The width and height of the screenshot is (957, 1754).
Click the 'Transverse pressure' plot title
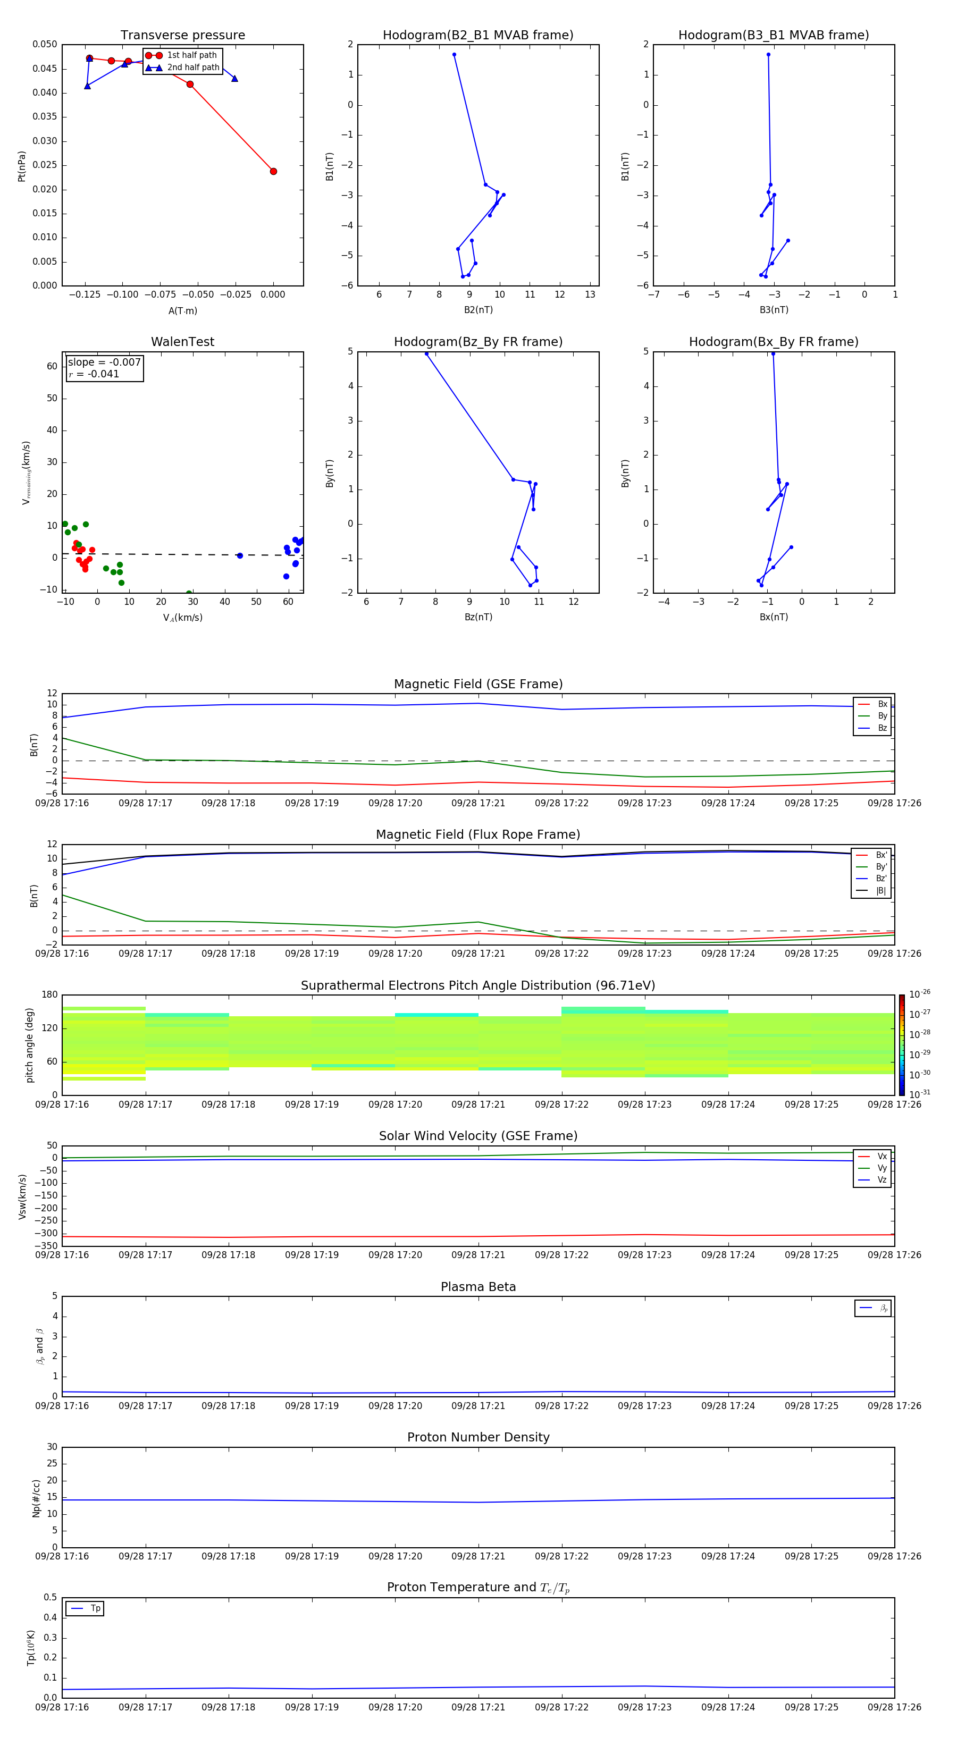coord(182,35)
